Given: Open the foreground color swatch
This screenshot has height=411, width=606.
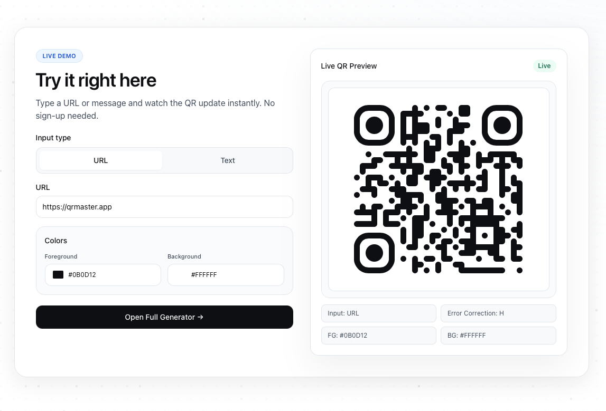Looking at the screenshot, I should tap(58, 275).
